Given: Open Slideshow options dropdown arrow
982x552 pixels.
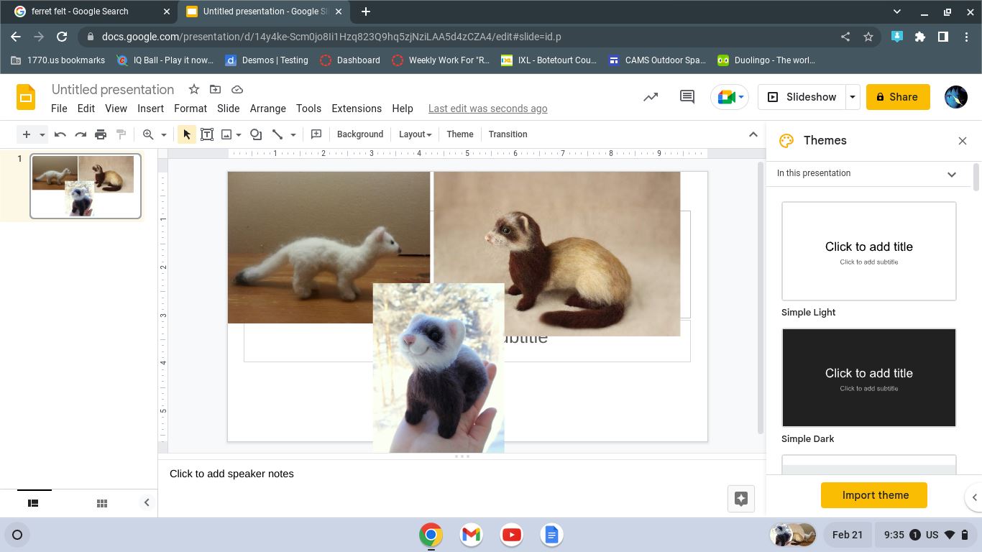Looking at the screenshot, I should [x=853, y=97].
